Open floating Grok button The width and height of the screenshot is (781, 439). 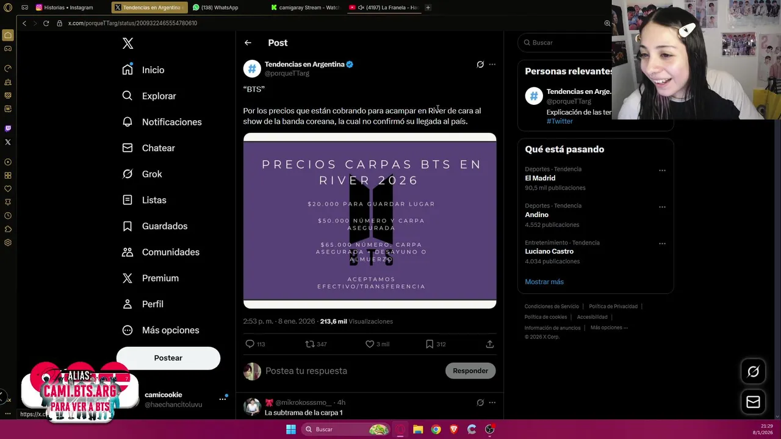(753, 371)
